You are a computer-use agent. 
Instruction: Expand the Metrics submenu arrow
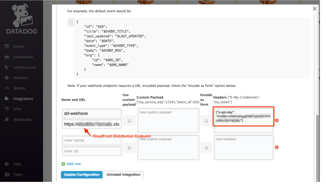40,88
